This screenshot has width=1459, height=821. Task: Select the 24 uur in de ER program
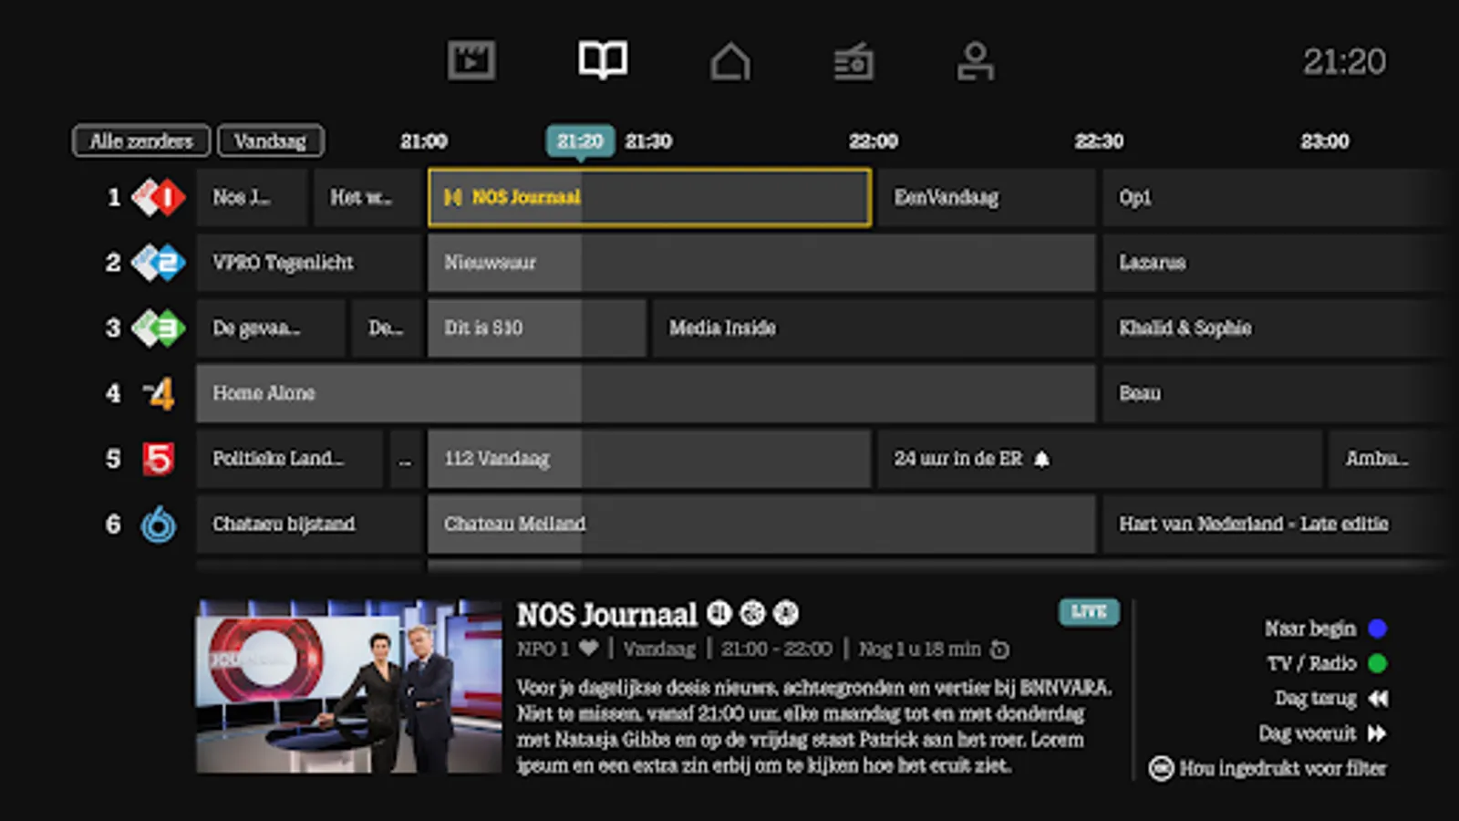1100,459
